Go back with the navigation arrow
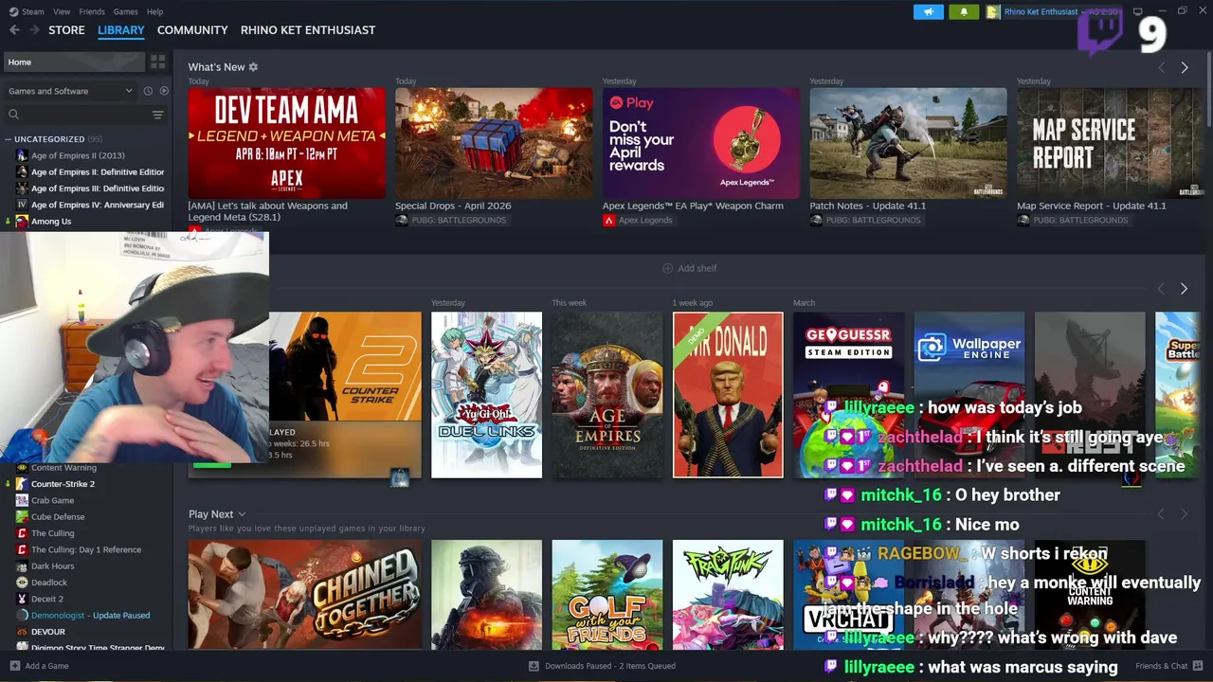Viewport: 1213px width, 682px height. tap(14, 30)
